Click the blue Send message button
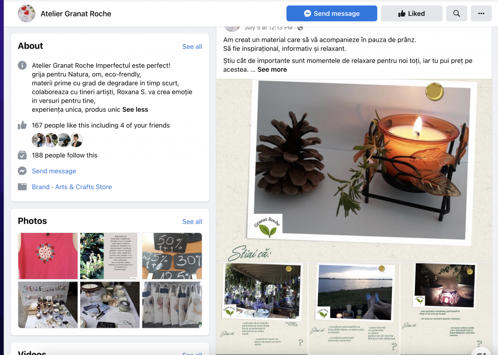Screen dimensions: 498x355 (x=332, y=13)
